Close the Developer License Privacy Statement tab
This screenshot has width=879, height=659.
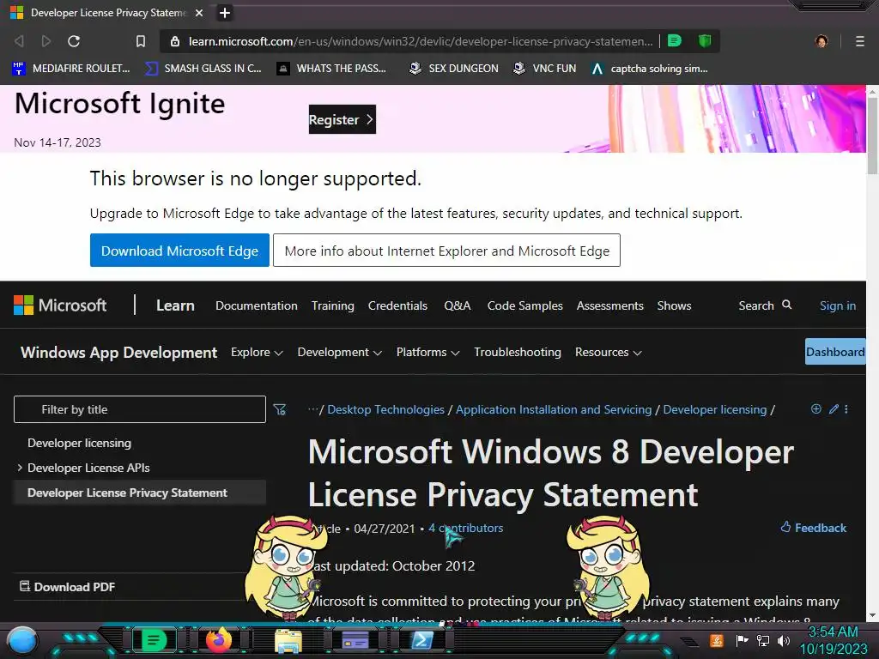[x=199, y=12]
